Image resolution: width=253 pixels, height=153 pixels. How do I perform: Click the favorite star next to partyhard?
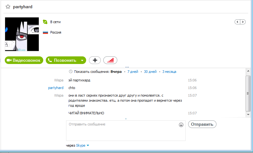[x=8, y=7]
